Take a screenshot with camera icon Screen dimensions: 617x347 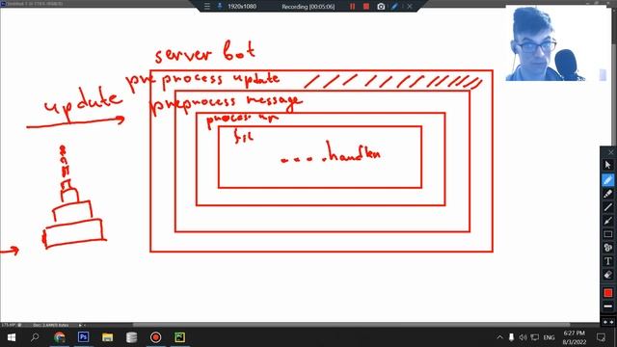tap(381, 7)
